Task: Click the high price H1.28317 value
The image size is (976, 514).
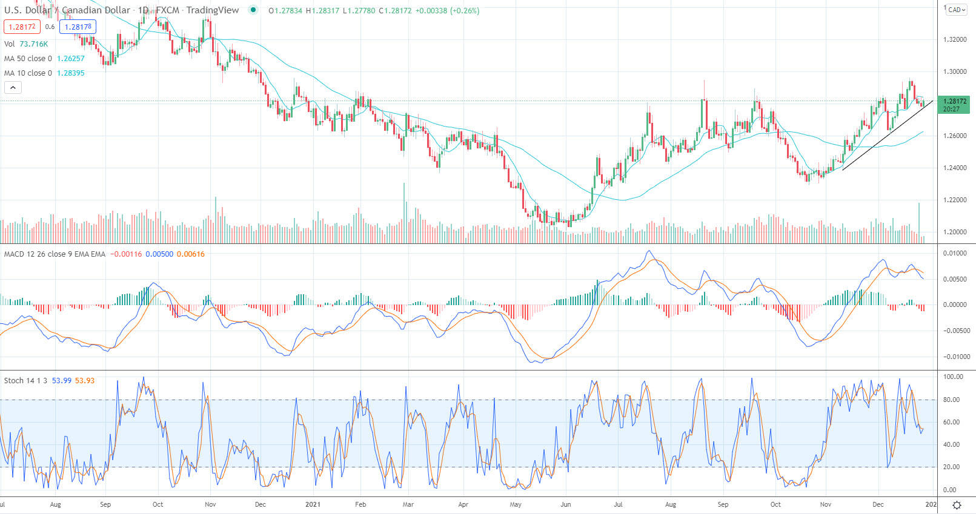Action: [x=323, y=10]
